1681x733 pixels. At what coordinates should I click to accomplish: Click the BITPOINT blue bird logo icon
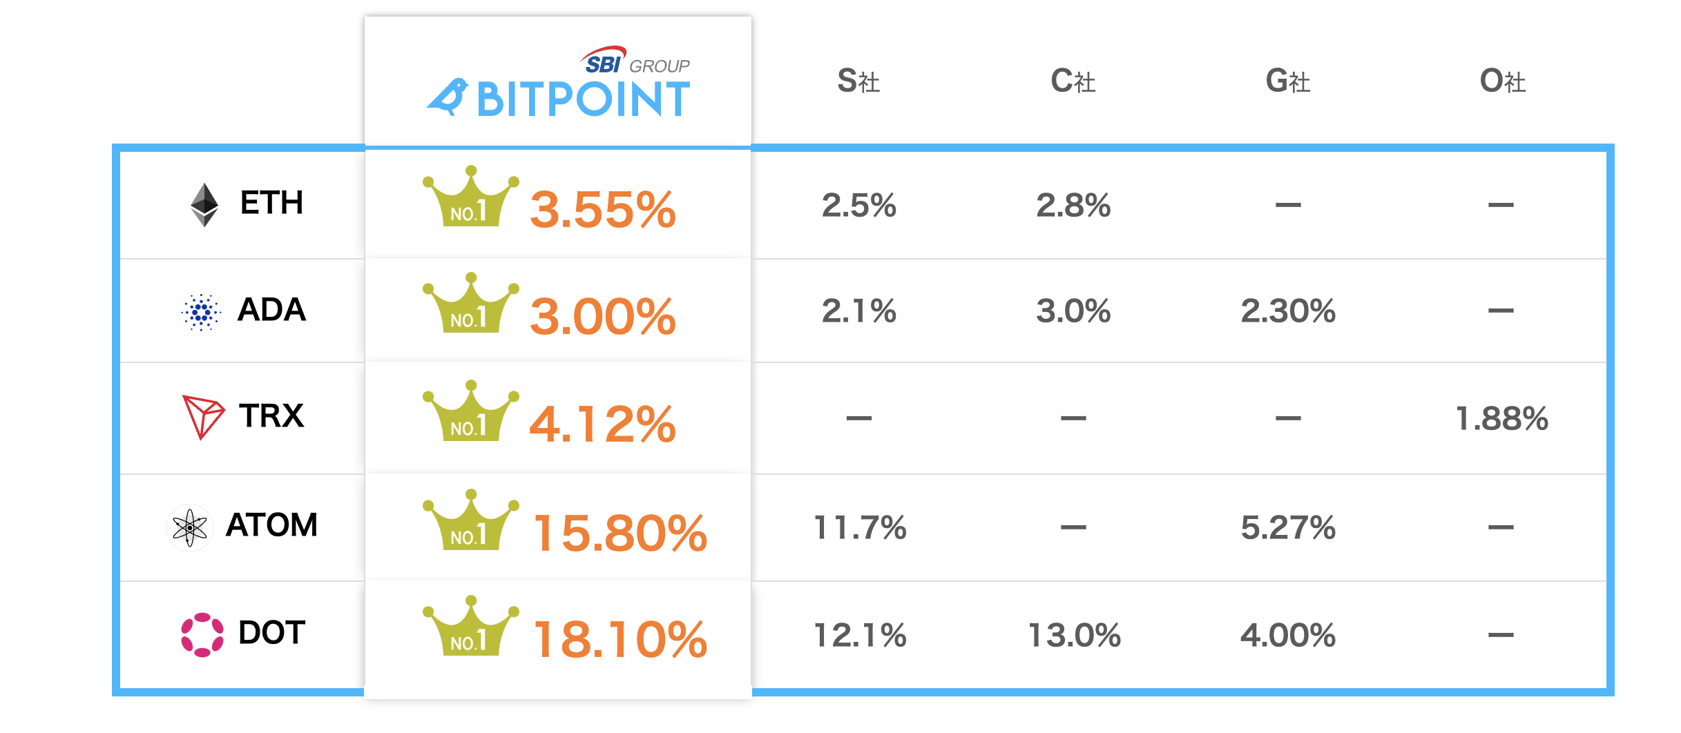click(448, 97)
